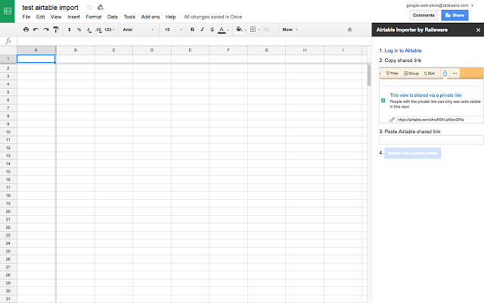
Task: Click the blue Share button
Action: (455, 15)
